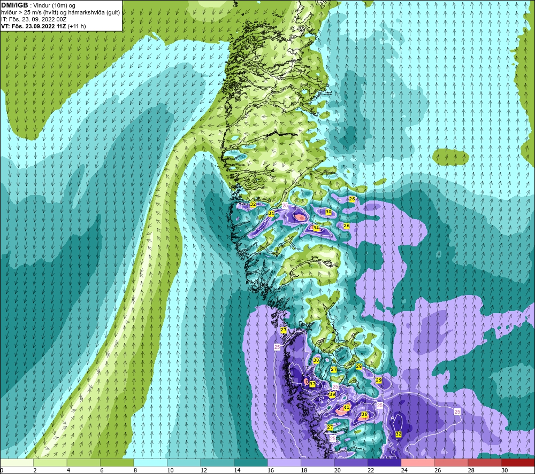Pick the lavender legend swatch between 16 and 18
The width and height of the screenshot is (535, 474).
click(x=284, y=463)
